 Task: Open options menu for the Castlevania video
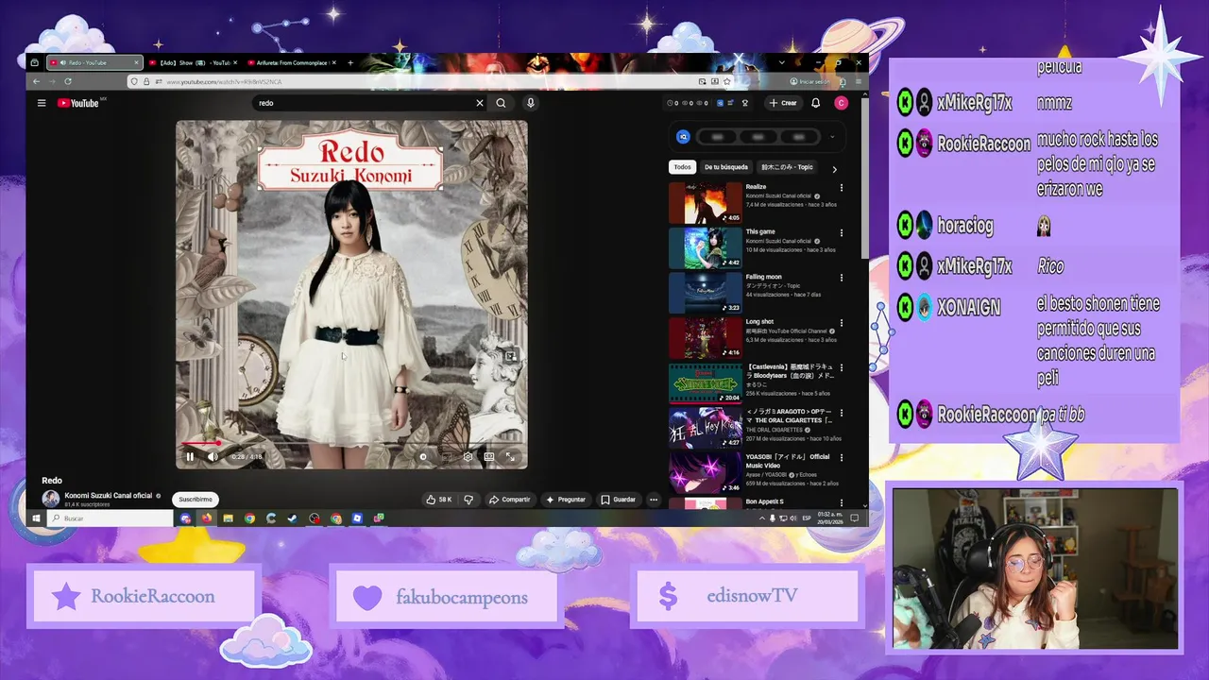point(841,367)
